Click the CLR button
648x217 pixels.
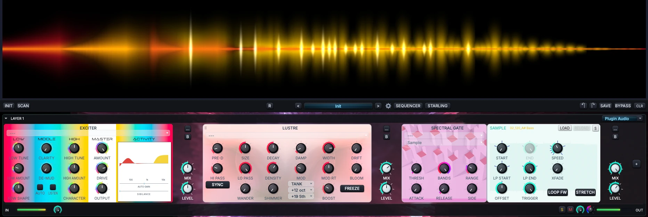pyautogui.click(x=639, y=106)
